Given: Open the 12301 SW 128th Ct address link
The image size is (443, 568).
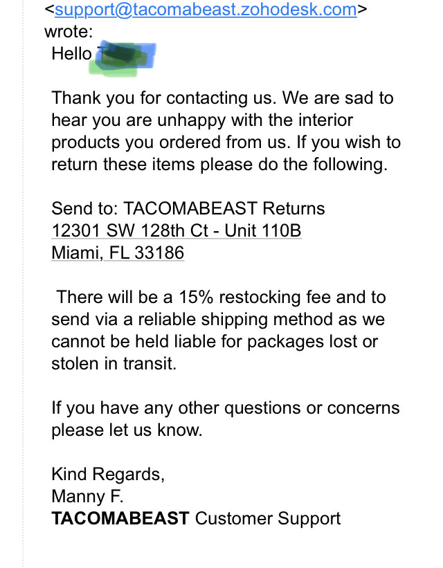Looking at the screenshot, I should point(177,231).
